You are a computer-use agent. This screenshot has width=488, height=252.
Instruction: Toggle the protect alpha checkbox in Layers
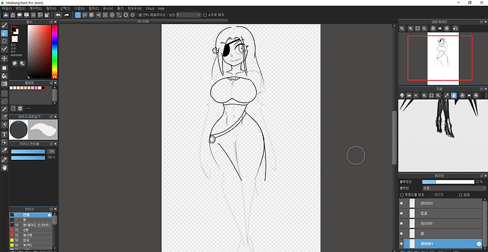[402, 194]
